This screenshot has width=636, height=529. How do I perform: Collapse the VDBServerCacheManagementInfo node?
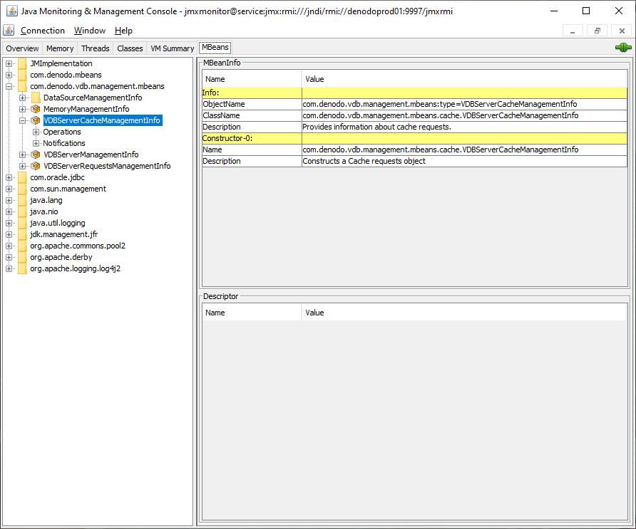coord(23,120)
